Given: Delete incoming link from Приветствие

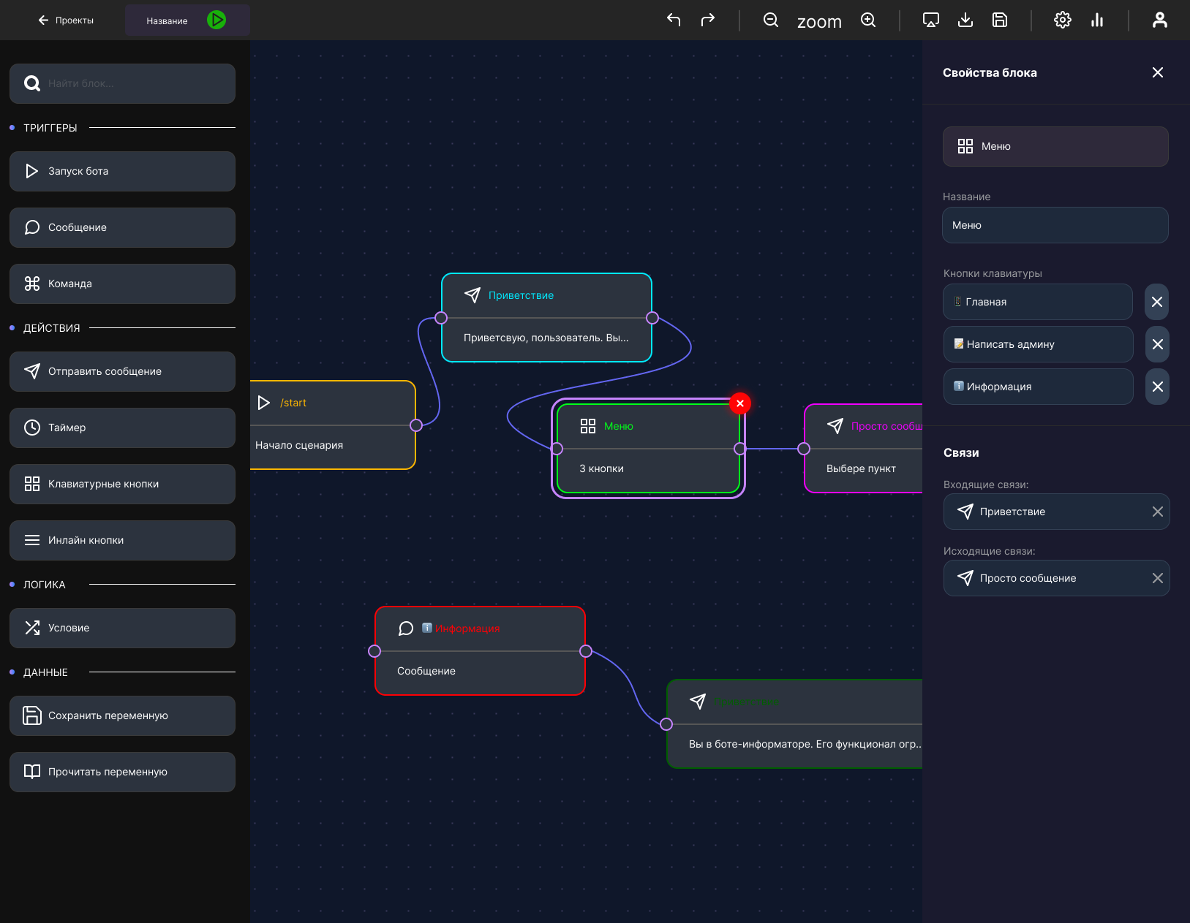Looking at the screenshot, I should [1158, 512].
